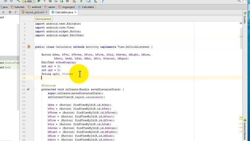Click the override gutter marker on line 22
This screenshot has width=250, height=141.
click(28, 89)
